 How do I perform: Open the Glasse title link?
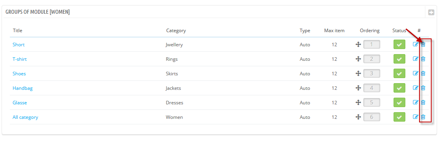click(x=20, y=103)
